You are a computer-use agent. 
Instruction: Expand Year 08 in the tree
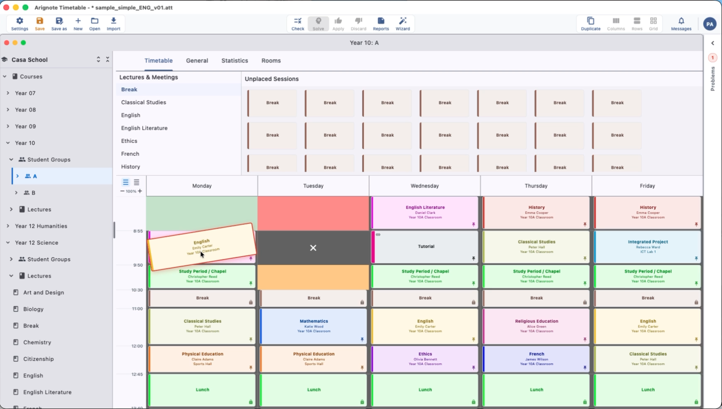click(8, 110)
